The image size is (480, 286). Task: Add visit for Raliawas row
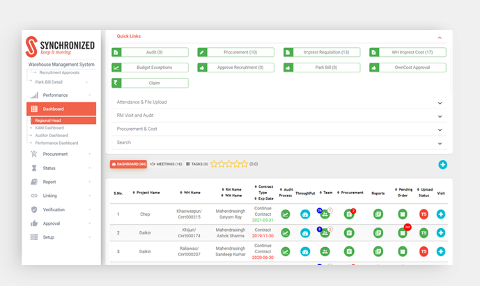click(x=441, y=251)
